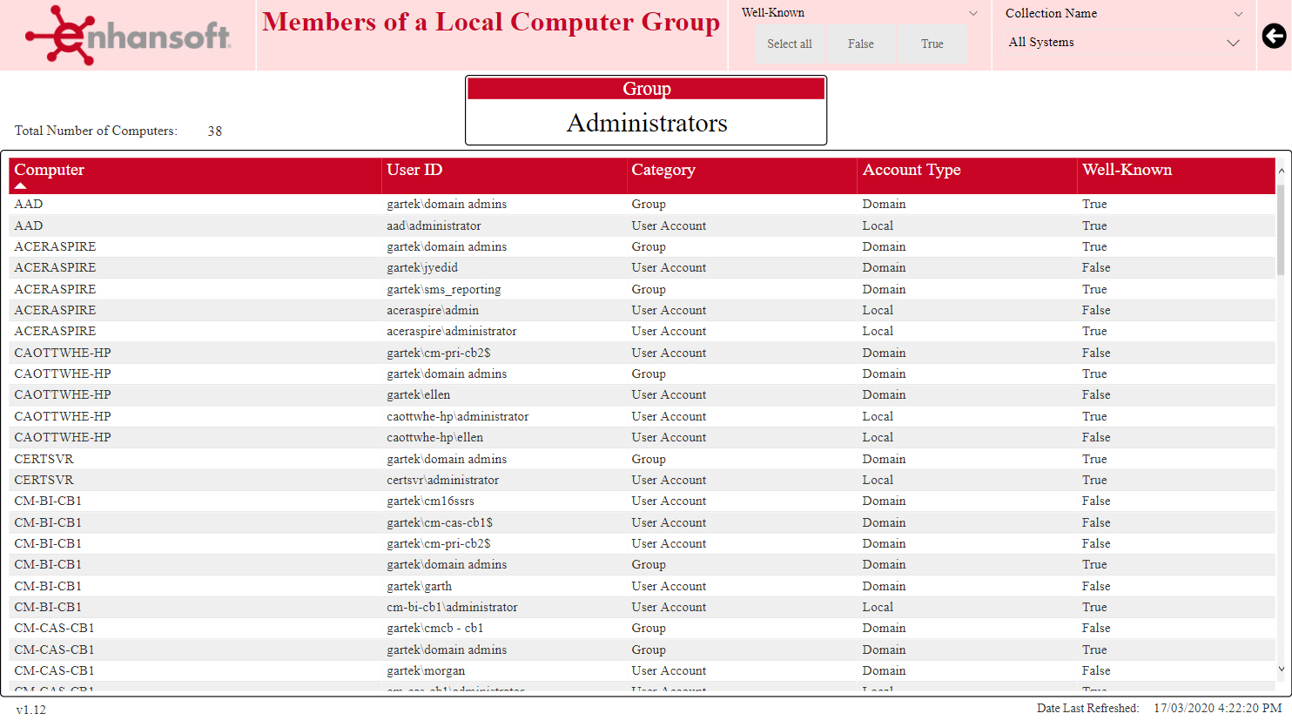Expand the Collection Name dropdown
This screenshot has width=1292, height=727.
[x=1237, y=12]
